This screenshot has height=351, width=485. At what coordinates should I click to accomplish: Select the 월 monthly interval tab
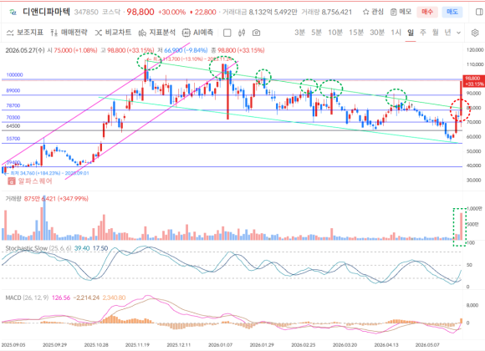436,33
